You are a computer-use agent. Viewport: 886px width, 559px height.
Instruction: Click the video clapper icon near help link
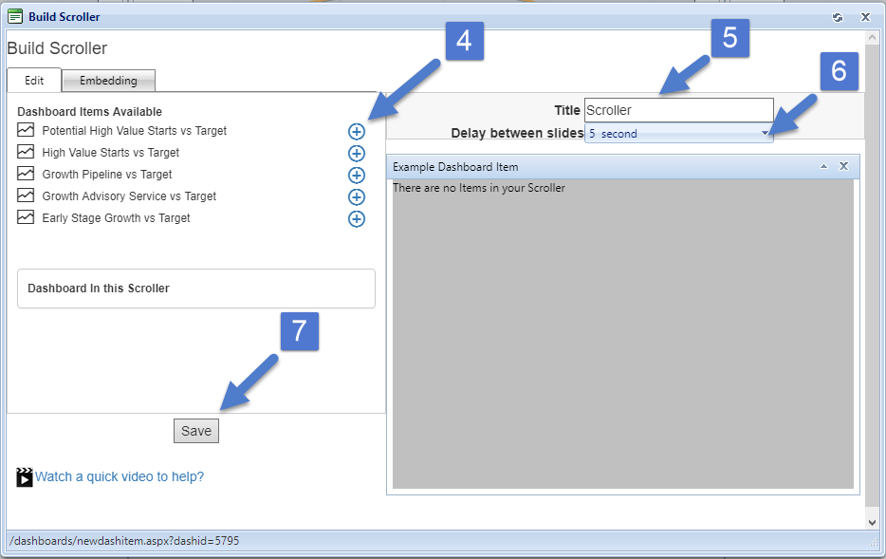coord(25,477)
